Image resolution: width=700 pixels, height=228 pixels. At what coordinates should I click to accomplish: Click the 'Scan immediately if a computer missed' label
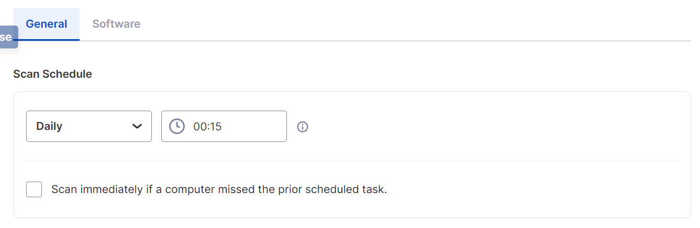pyautogui.click(x=219, y=189)
